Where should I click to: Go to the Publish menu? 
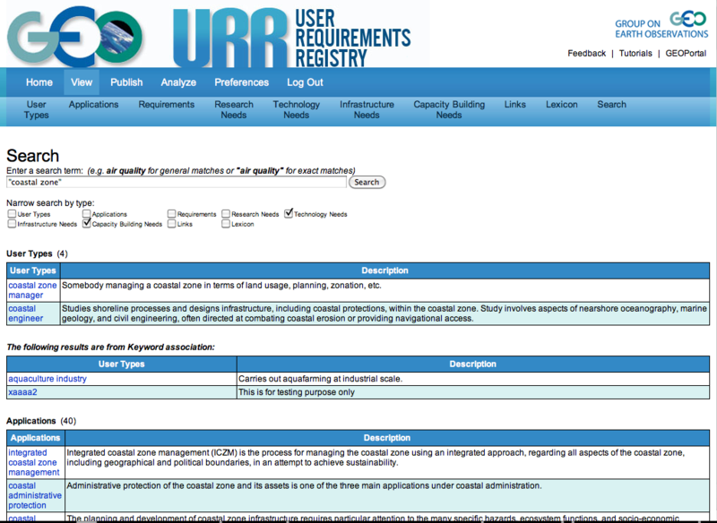coord(126,82)
